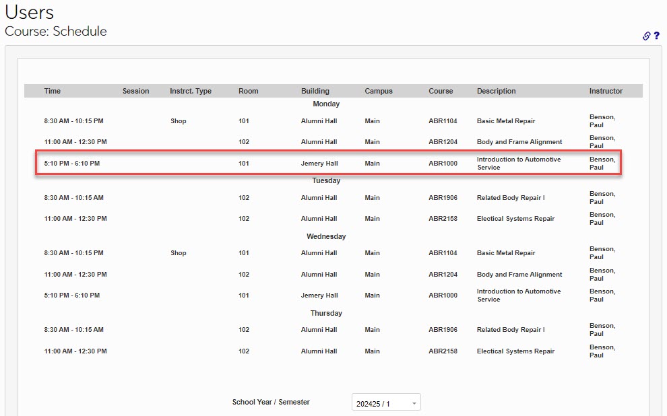This screenshot has width=667, height=416.
Task: Click ABR1104 course code under Monday
Action: [x=443, y=121]
